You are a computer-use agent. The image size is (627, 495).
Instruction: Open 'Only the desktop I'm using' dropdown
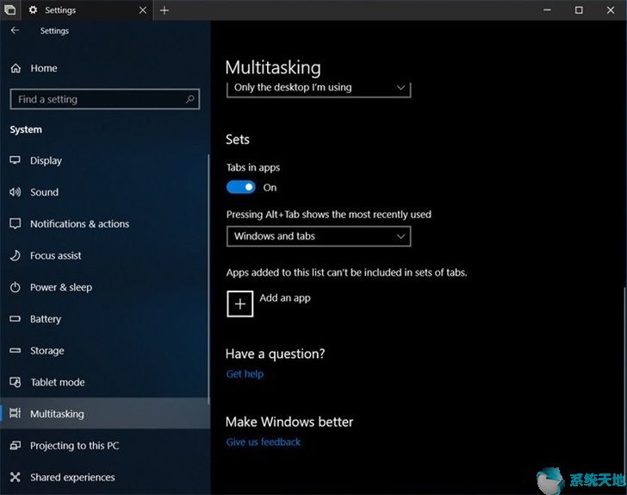coord(319,88)
